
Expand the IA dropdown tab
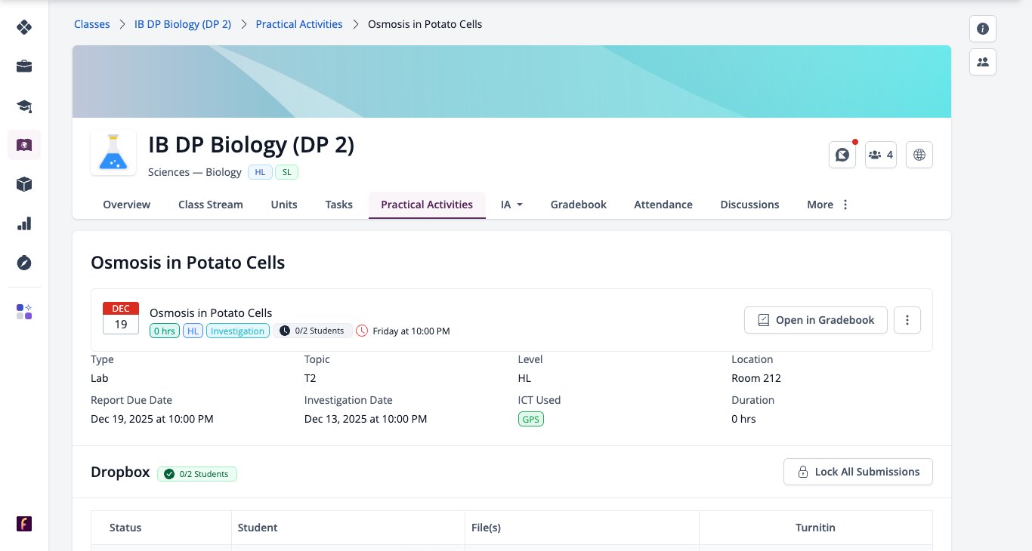512,205
